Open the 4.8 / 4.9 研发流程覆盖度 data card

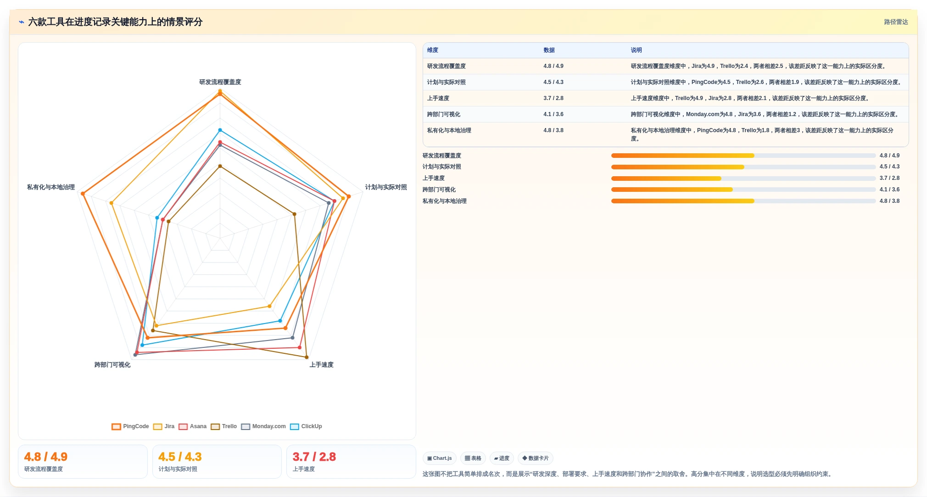coord(83,462)
